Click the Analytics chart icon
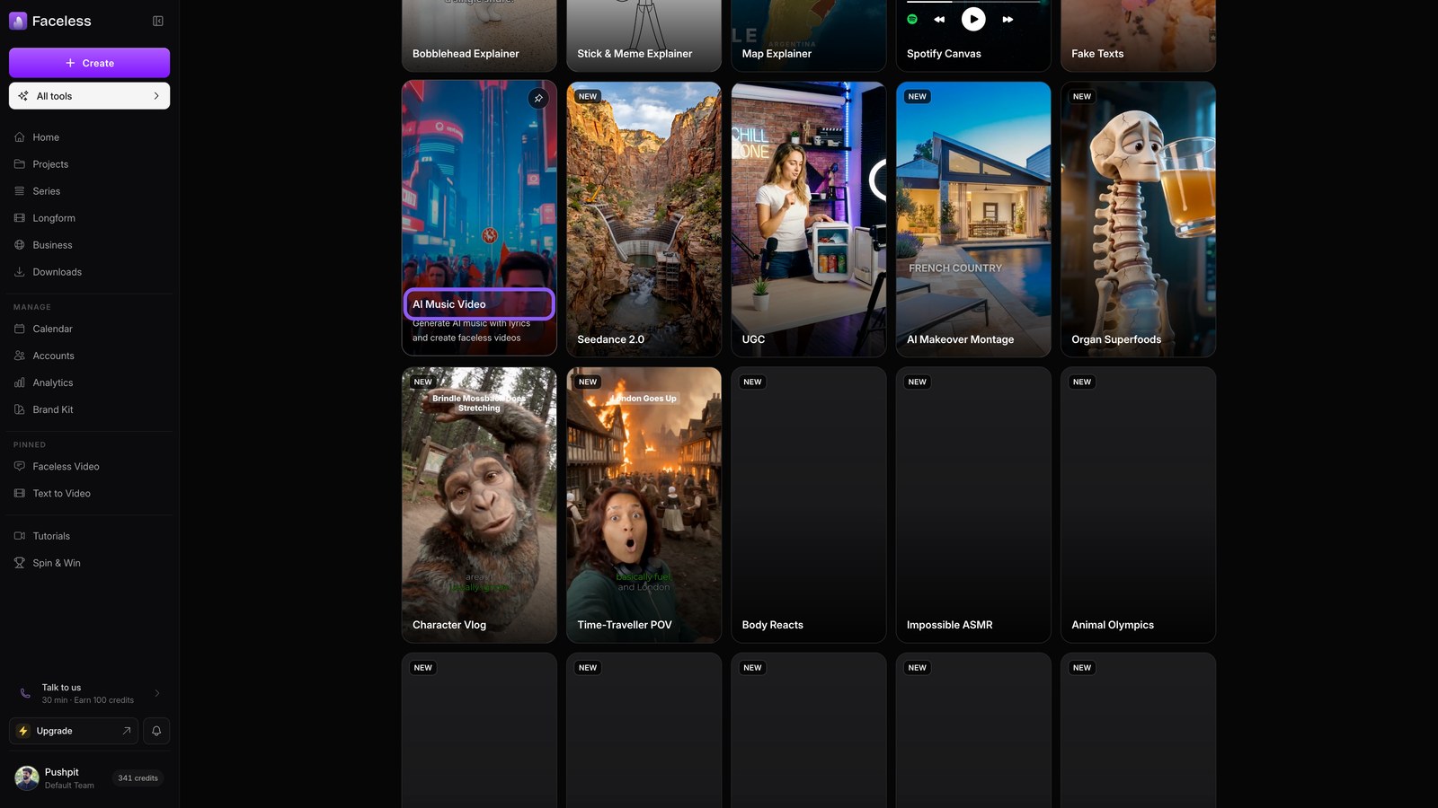Viewport: 1438px width, 808px height. pos(20,382)
